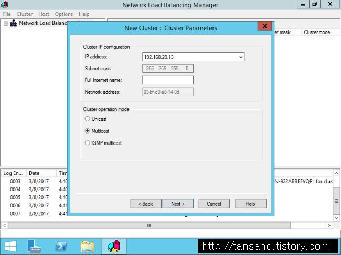Screen dimensions: 341x255
Task: Go back with the Back button
Action: pyautogui.click(x=146, y=204)
